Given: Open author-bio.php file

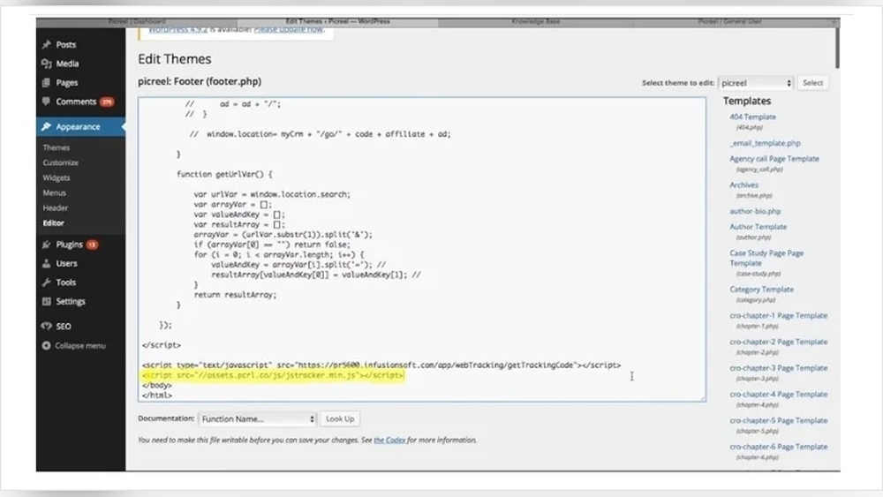Looking at the screenshot, I should 755,212.
